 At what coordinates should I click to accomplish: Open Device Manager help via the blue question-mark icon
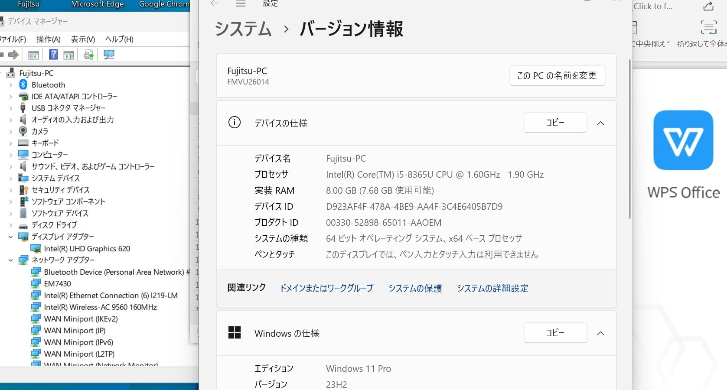click(53, 55)
